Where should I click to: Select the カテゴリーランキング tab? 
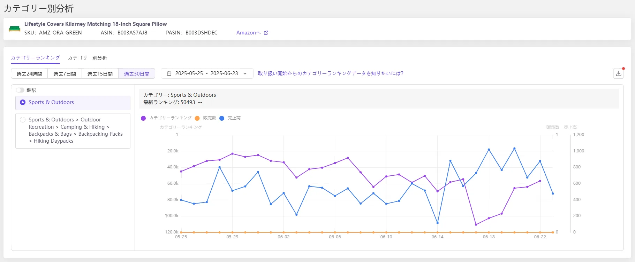coord(35,58)
